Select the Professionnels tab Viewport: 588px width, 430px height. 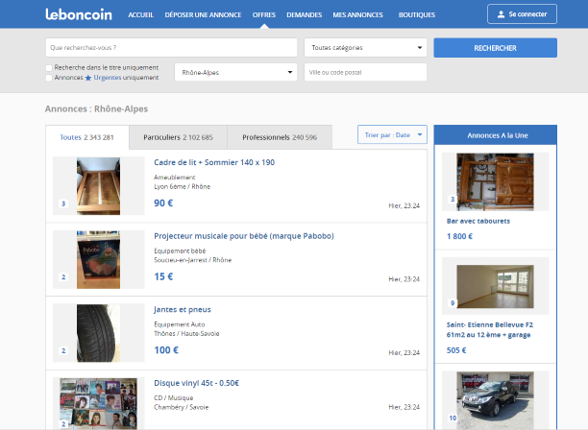click(279, 137)
